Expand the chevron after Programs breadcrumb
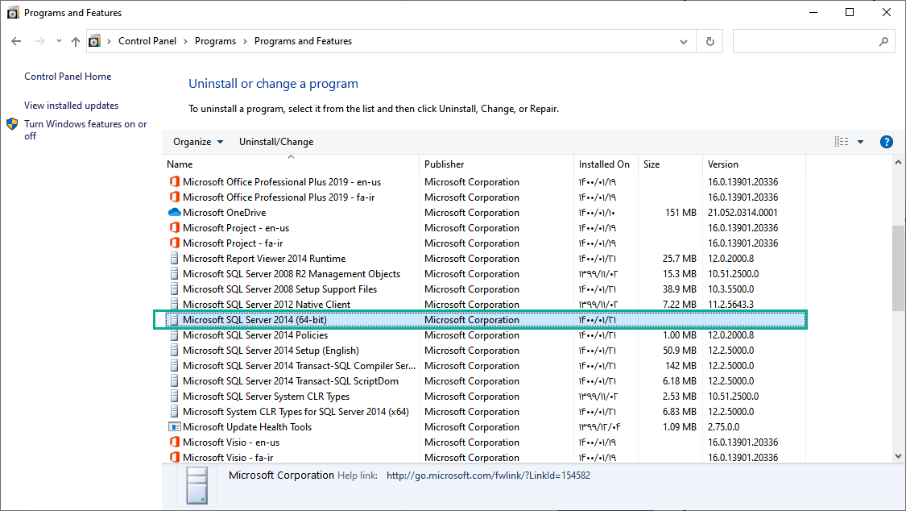Screen dimensions: 906x511 click(245, 42)
